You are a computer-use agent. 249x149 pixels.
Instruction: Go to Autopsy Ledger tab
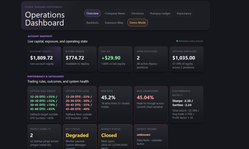tap(160, 14)
